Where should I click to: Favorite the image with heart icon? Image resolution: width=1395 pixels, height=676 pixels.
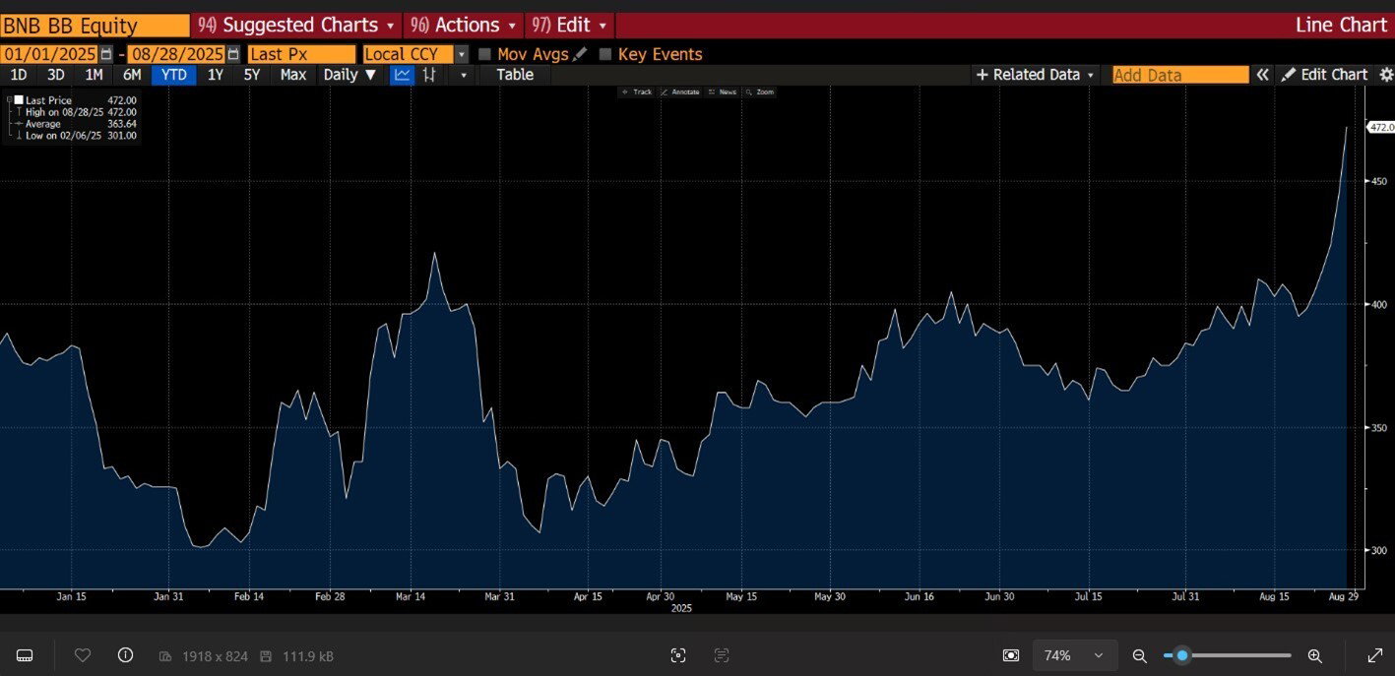(83, 655)
